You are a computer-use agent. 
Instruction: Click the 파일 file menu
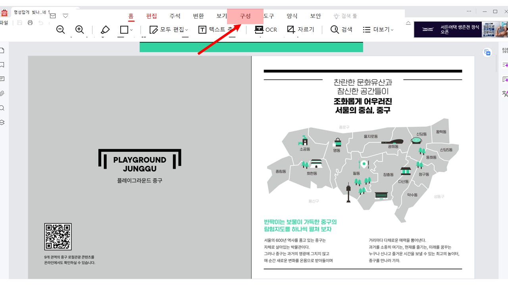click(x=4, y=22)
